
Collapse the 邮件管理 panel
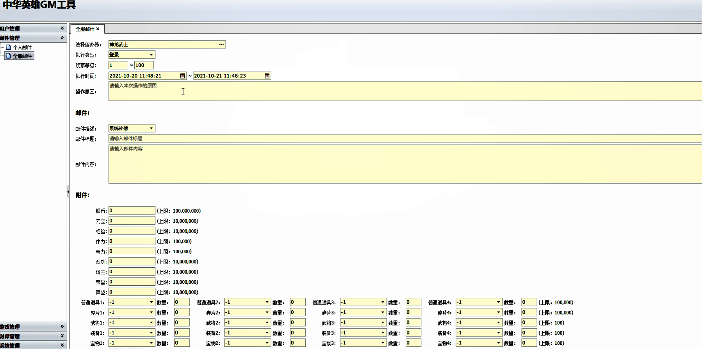click(x=62, y=38)
